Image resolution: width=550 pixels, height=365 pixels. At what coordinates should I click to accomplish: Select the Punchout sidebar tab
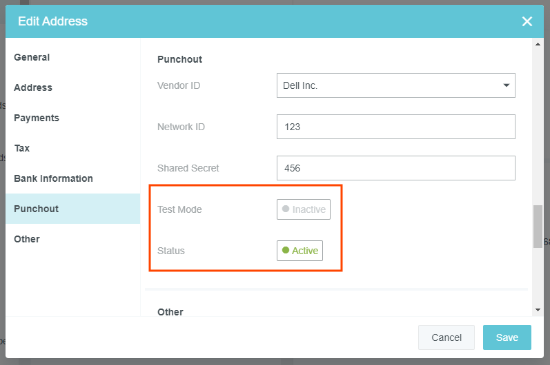(x=36, y=209)
